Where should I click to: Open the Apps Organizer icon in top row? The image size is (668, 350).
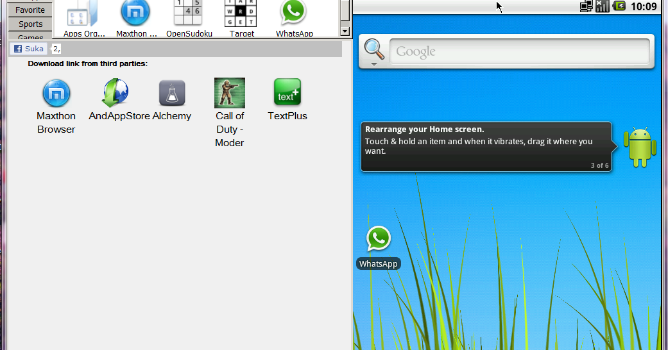(x=82, y=13)
